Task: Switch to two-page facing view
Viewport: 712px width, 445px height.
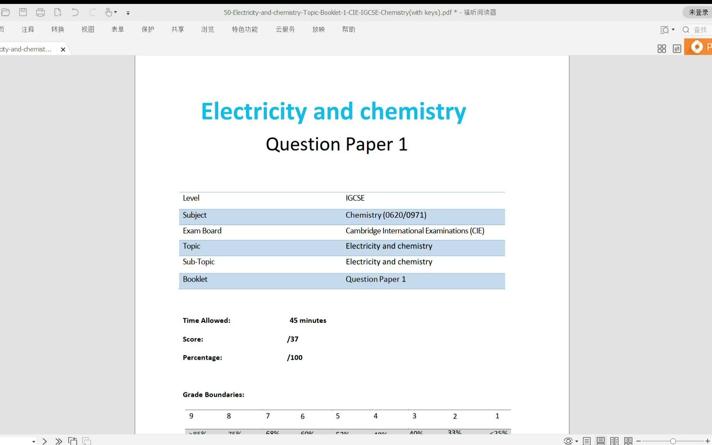Action: coord(614,441)
